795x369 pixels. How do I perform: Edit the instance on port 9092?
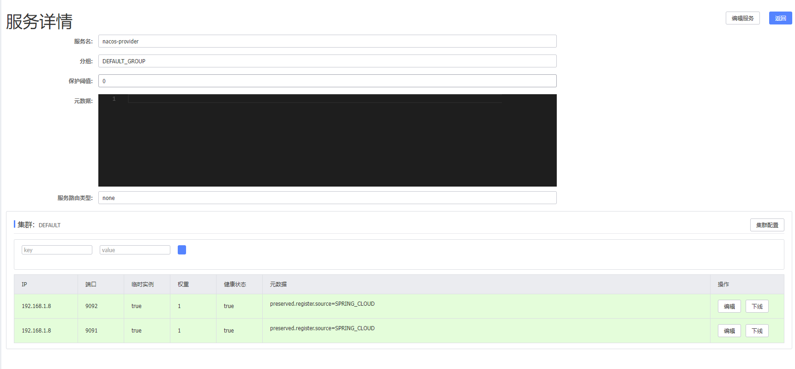[x=729, y=306]
